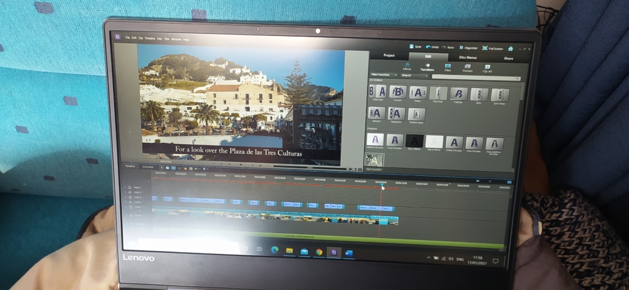Click the Undo button
629x290 pixels.
[x=432, y=47]
